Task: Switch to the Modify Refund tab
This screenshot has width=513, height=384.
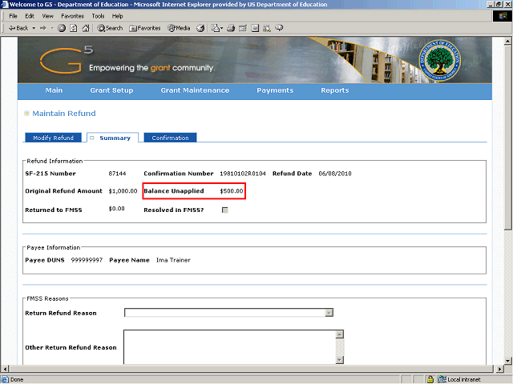Action: pos(54,138)
